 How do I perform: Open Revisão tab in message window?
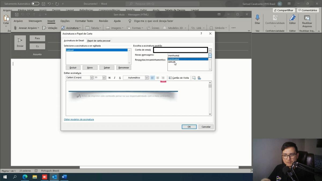103,21
